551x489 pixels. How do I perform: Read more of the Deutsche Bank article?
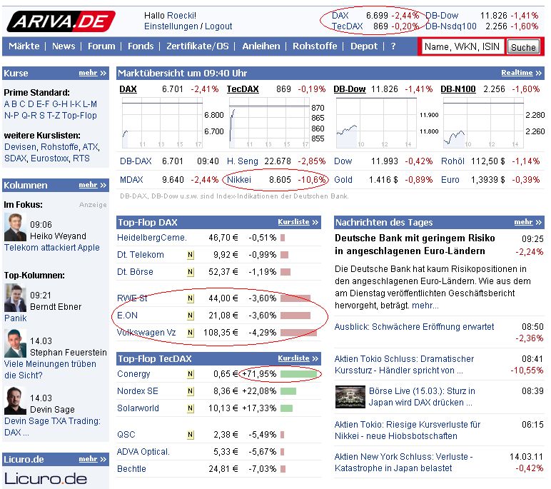(x=425, y=306)
